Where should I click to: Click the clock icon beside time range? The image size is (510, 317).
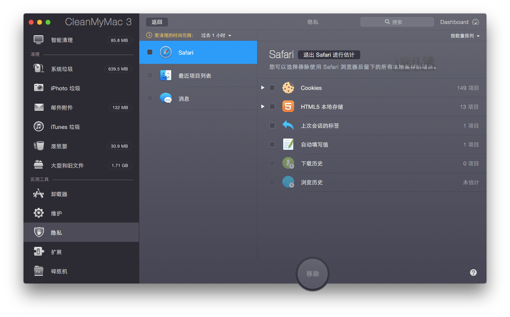[x=149, y=35]
